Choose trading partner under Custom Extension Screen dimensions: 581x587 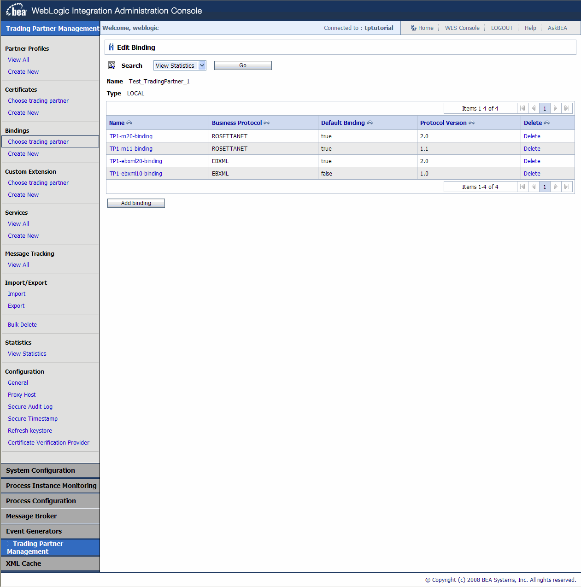(x=38, y=183)
